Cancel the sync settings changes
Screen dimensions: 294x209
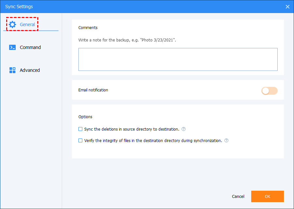click(238, 196)
